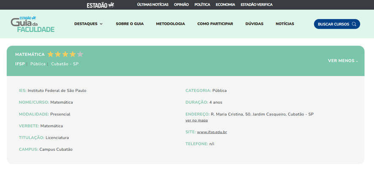Open Como Participar page
The width and height of the screenshot is (374, 170).
coord(215,24)
